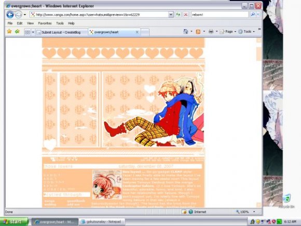Click the 100% zoom level button
This screenshot has width=301, height=226.
(242, 212)
